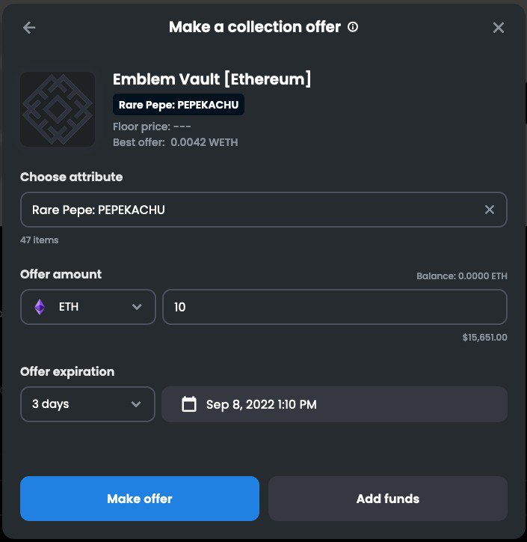The height and width of the screenshot is (542, 527).
Task: Click the Balance: 0.0000 ETH text
Action: click(462, 275)
